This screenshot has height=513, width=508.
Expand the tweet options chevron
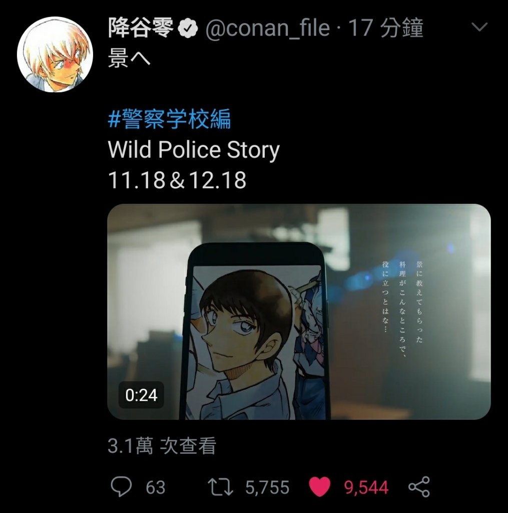point(479,27)
